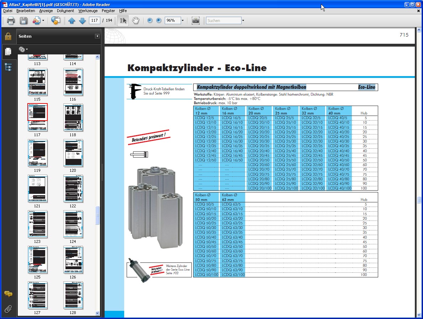Screen dimensions: 423x319
Task: Open the Anzeige menu
Action: [x=46, y=11]
